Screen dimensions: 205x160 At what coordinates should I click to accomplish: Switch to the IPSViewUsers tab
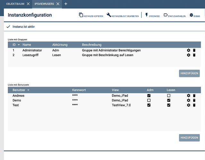pyautogui.click(x=44, y=4)
